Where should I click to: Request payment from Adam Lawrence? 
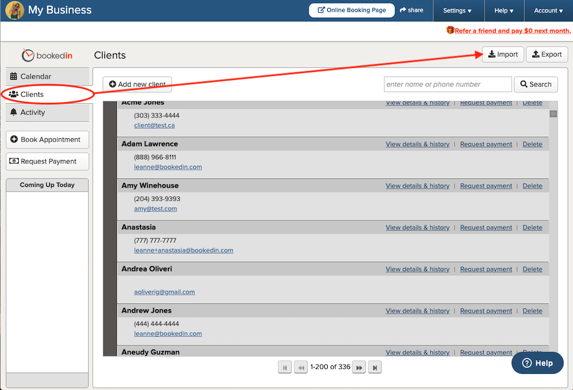[x=486, y=144]
